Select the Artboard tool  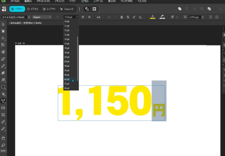pyautogui.click(x=3, y=31)
